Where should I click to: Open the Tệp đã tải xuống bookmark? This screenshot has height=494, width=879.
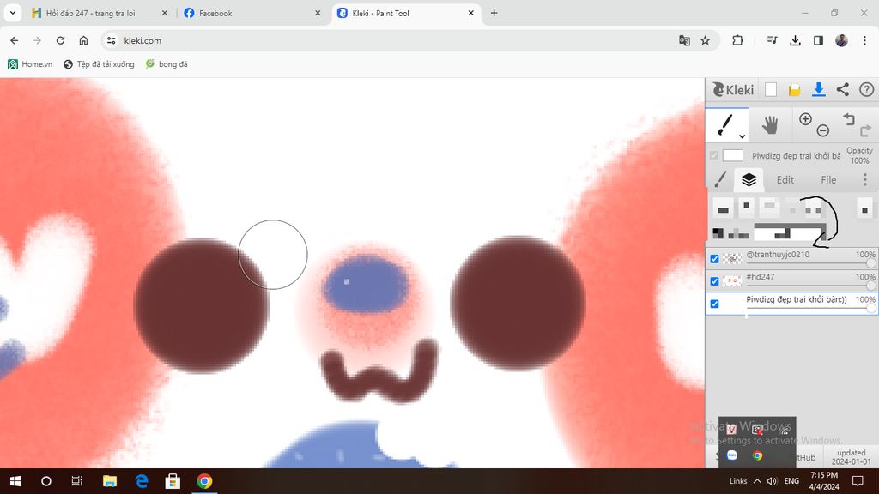(x=100, y=64)
